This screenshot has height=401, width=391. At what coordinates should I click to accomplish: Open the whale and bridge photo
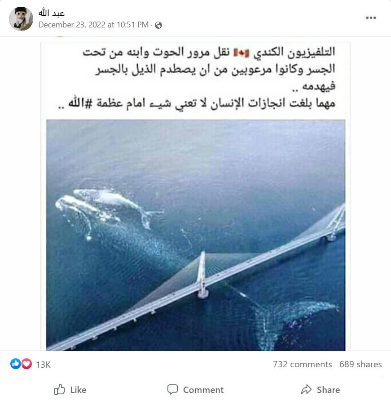coord(196,235)
